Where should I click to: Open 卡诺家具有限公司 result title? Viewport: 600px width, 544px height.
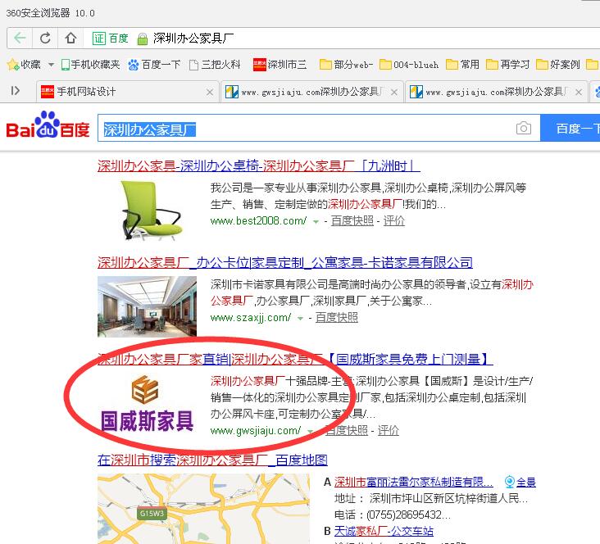[x=285, y=262]
